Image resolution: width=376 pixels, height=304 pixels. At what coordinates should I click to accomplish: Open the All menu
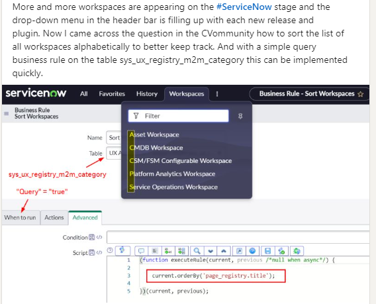tap(83, 94)
